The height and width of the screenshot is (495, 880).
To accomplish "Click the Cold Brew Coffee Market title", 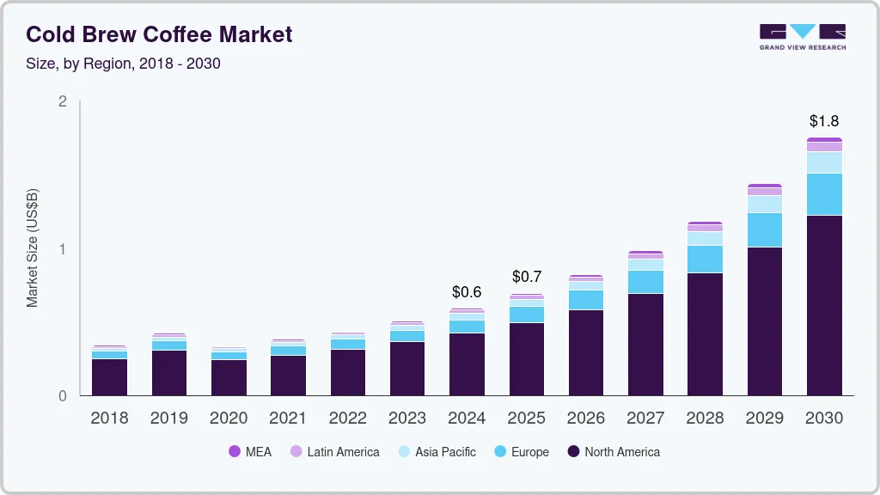I will coord(160,34).
